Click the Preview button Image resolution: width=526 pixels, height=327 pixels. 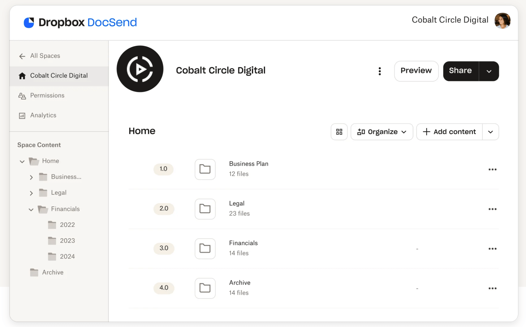[416, 71]
